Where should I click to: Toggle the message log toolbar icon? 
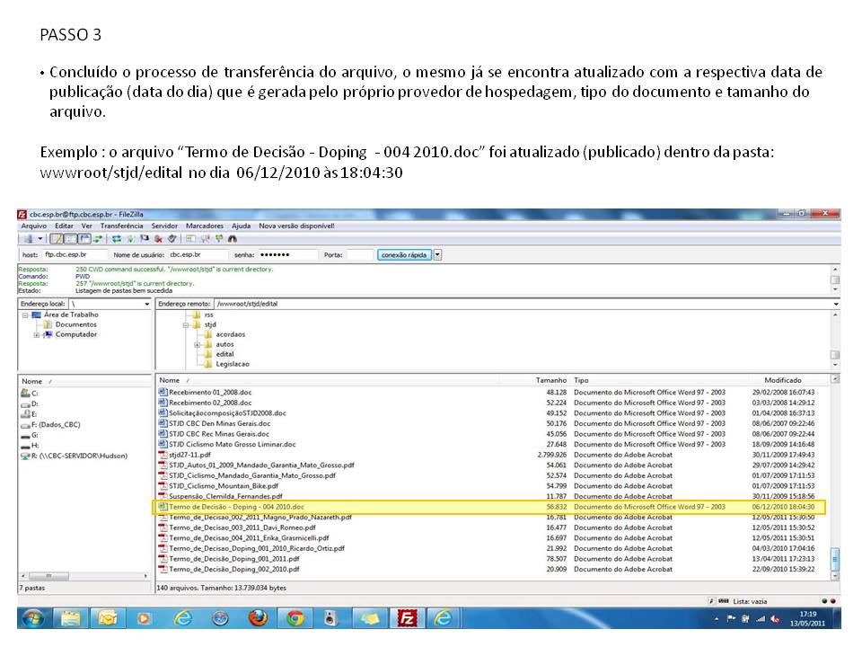(57, 239)
